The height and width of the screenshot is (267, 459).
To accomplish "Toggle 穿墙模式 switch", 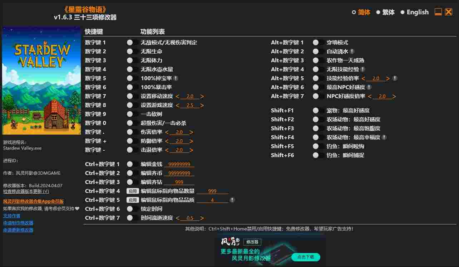I will click(319, 42).
